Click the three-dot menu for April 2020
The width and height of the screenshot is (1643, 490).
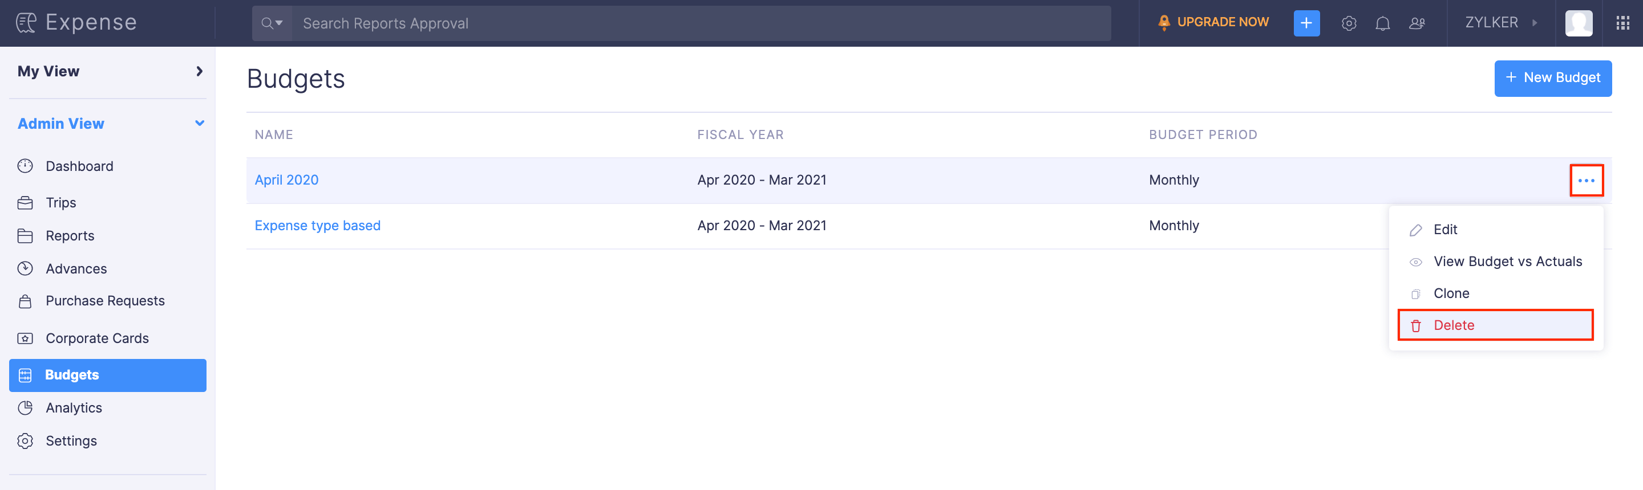[x=1585, y=181]
